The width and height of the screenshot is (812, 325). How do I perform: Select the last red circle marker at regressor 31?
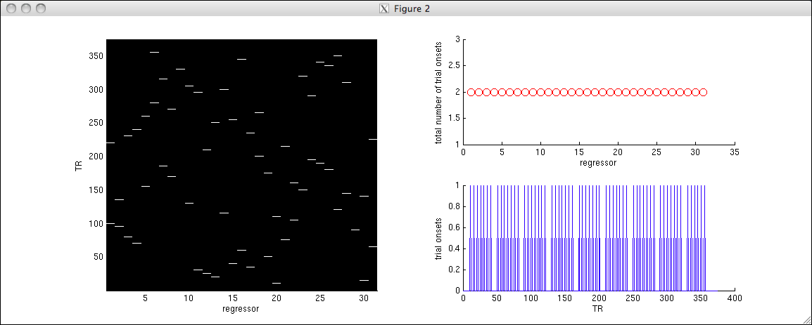(703, 92)
